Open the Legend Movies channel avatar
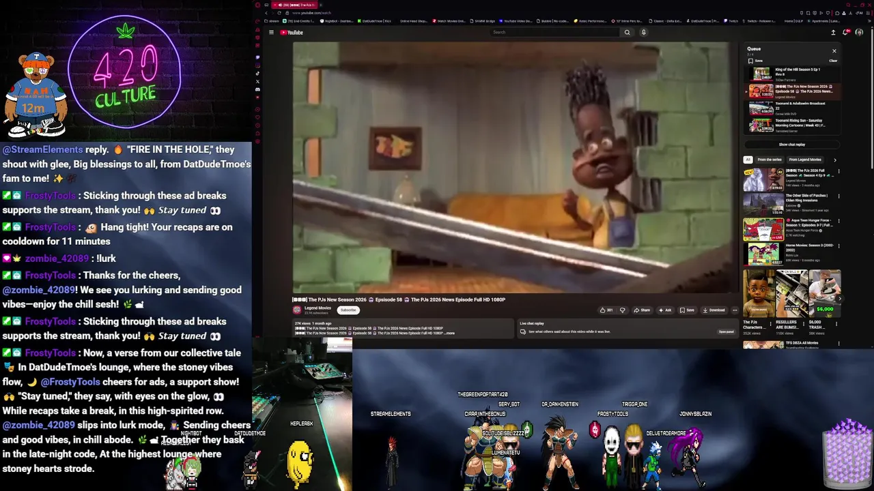Viewport: 874px width, 491px height. point(297,310)
